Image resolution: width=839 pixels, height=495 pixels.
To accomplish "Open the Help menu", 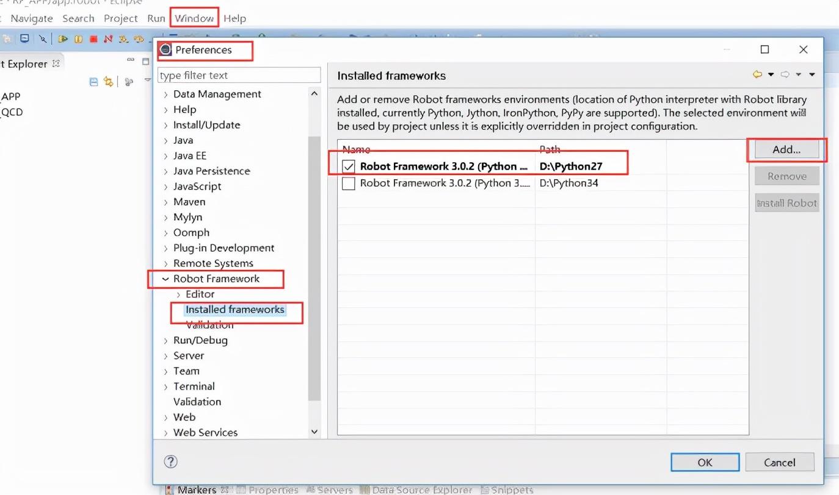I will click(234, 18).
